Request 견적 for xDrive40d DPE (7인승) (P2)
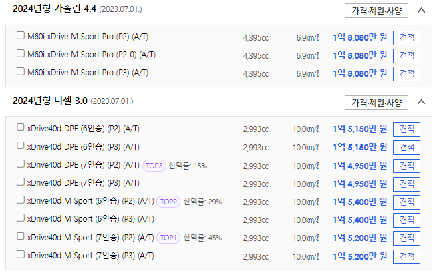Viewport: 437px width, 275px height. pyautogui.click(x=406, y=166)
